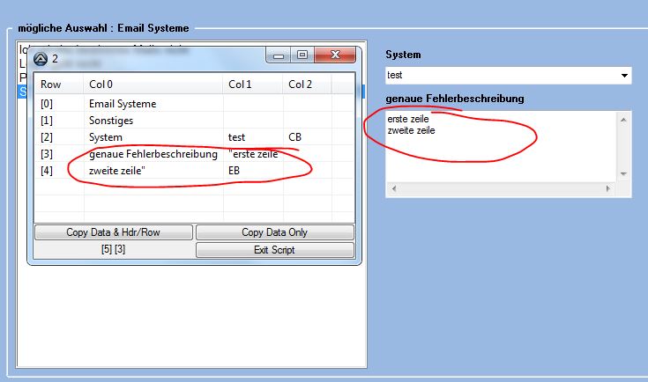This screenshot has height=382, width=648.
Task: Maximize the script window
Action: click(302, 56)
